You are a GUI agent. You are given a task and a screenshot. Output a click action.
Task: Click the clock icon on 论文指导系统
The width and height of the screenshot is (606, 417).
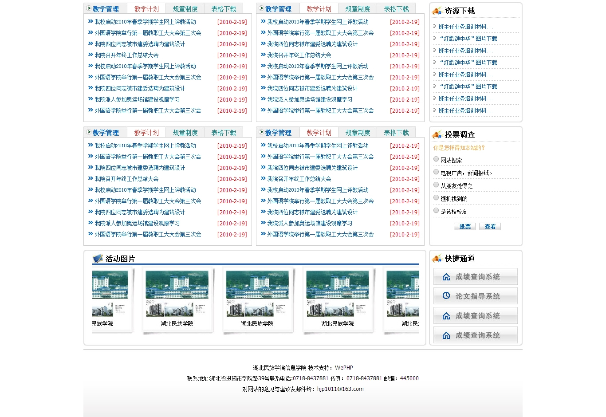pyautogui.click(x=446, y=295)
